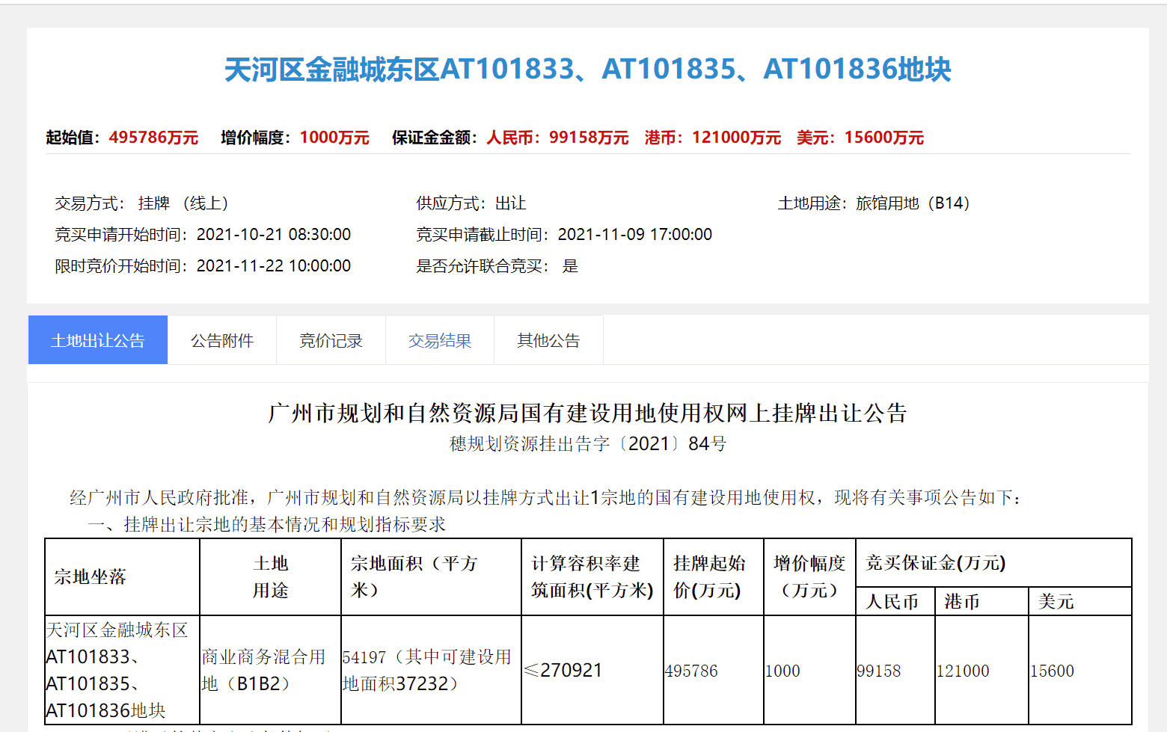The height and width of the screenshot is (732, 1167).
Task: Open the 竞价记录 tab
Action: [x=331, y=340]
